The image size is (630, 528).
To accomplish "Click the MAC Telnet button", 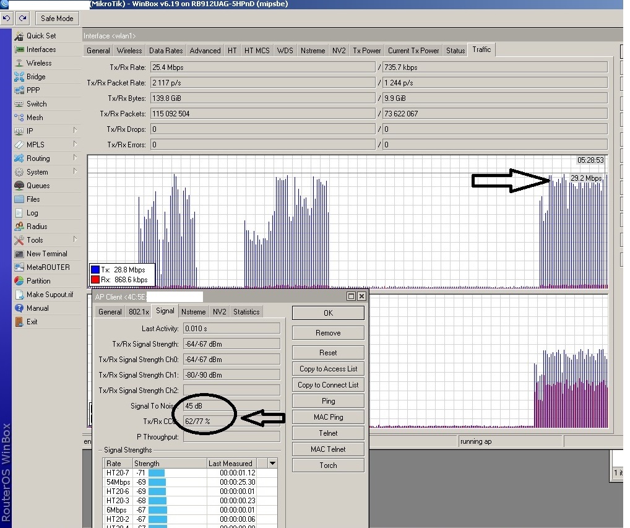I will [x=328, y=449].
